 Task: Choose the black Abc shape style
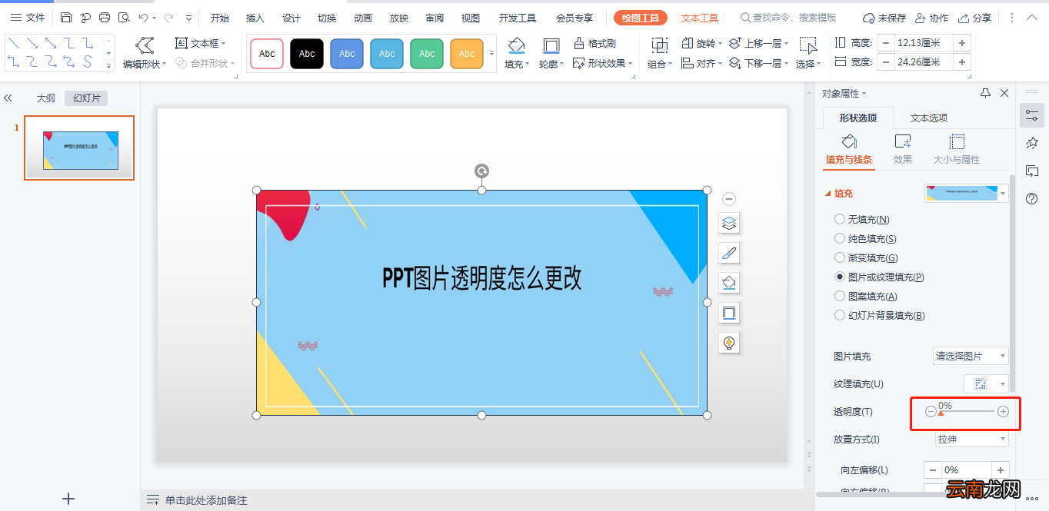pyautogui.click(x=307, y=54)
